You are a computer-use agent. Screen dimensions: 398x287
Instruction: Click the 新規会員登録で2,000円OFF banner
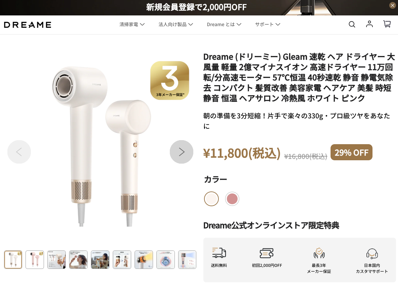click(x=196, y=7)
